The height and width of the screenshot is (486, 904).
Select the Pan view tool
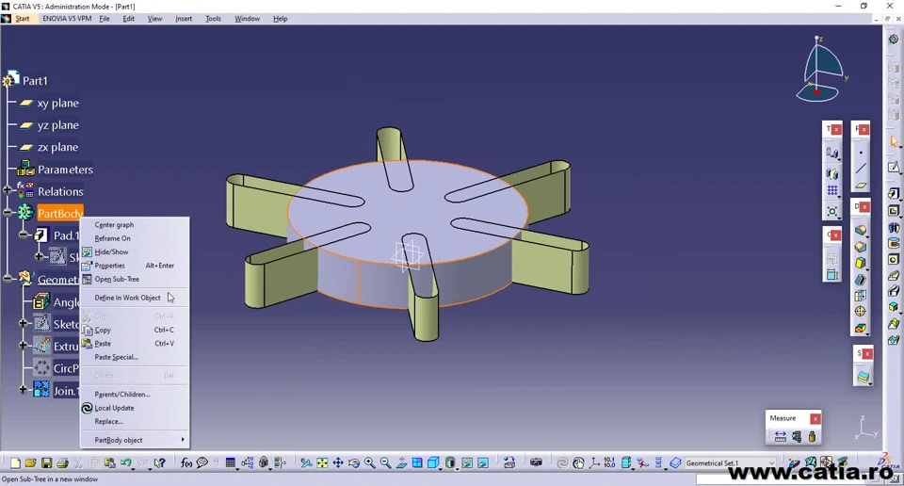coord(338,463)
